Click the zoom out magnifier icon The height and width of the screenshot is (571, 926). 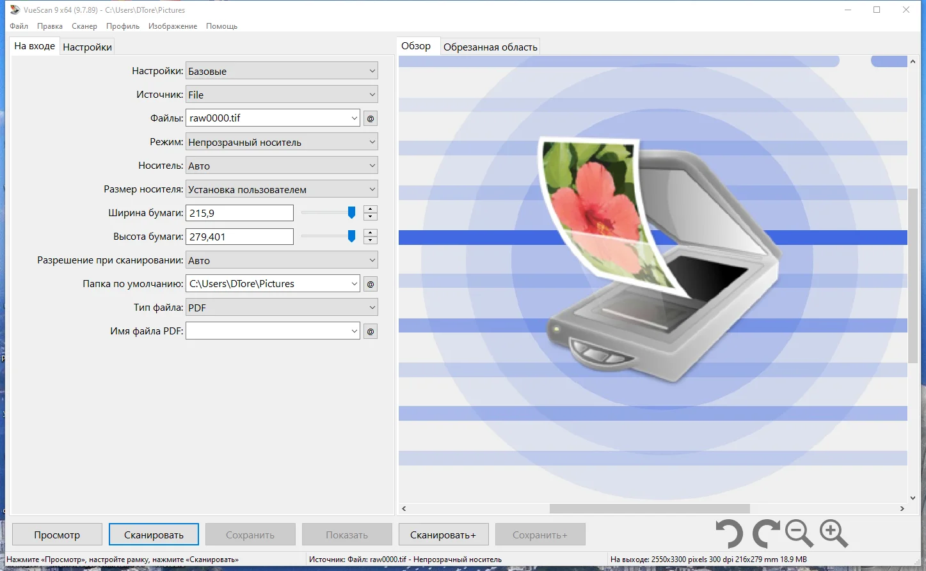pos(799,534)
